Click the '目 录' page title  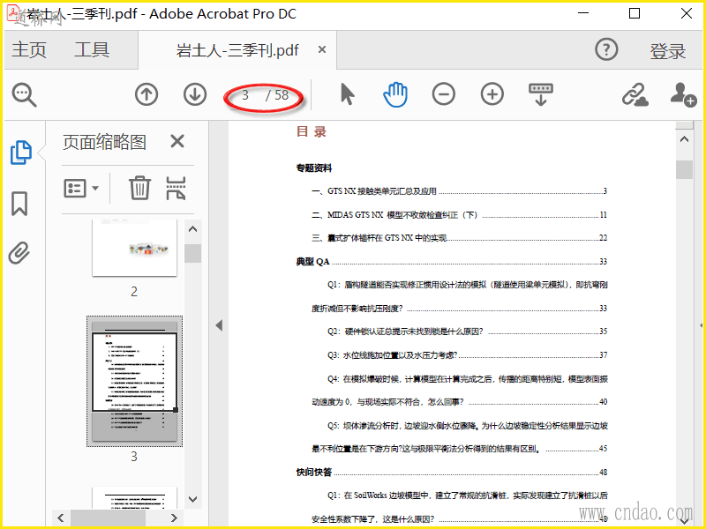pyautogui.click(x=312, y=131)
